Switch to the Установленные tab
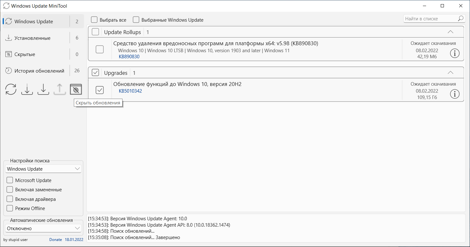 [x=32, y=38]
